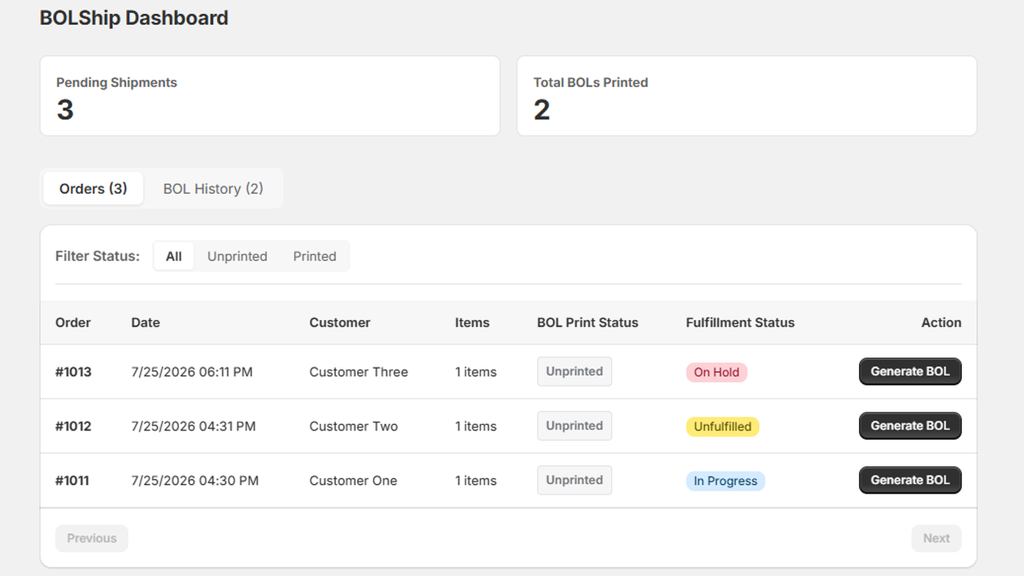1024x576 pixels.
Task: Click the Order column header
Action: (73, 323)
